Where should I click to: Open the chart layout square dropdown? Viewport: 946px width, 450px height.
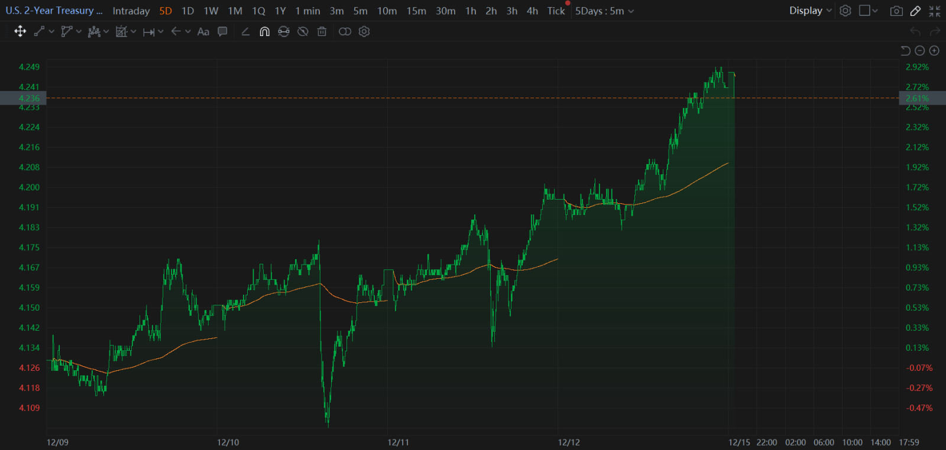pyautogui.click(x=869, y=11)
